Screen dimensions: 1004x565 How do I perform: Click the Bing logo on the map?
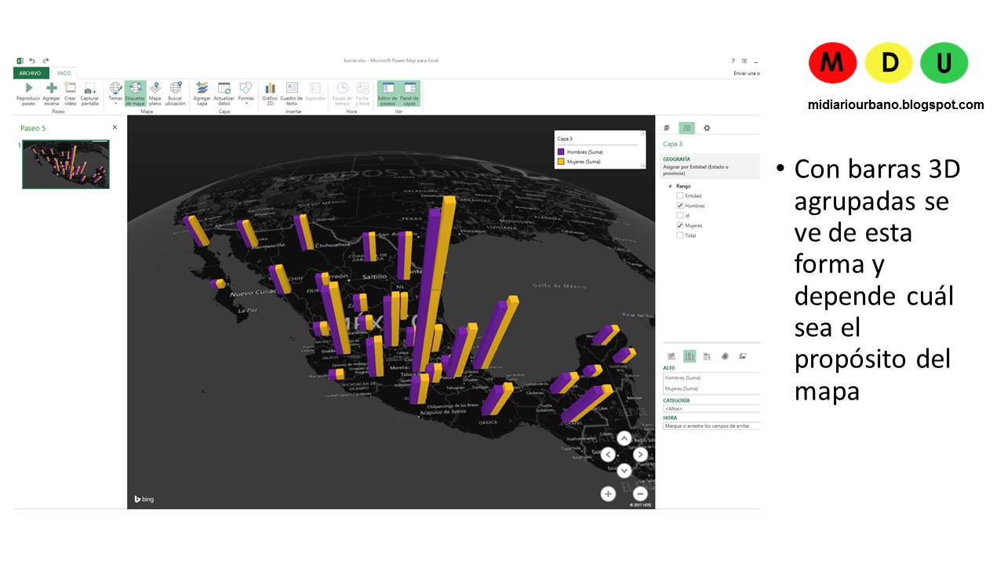coord(144,498)
